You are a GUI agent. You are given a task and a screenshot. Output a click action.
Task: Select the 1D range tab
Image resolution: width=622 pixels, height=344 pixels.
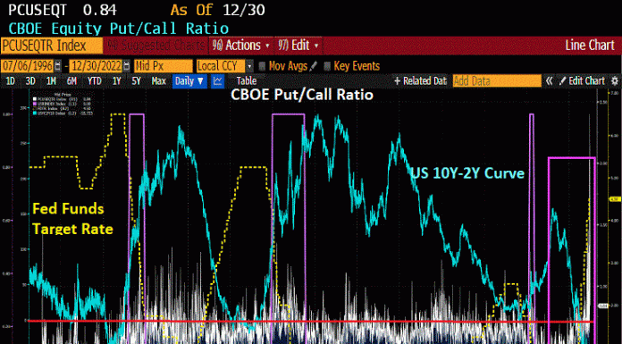pyautogui.click(x=10, y=81)
